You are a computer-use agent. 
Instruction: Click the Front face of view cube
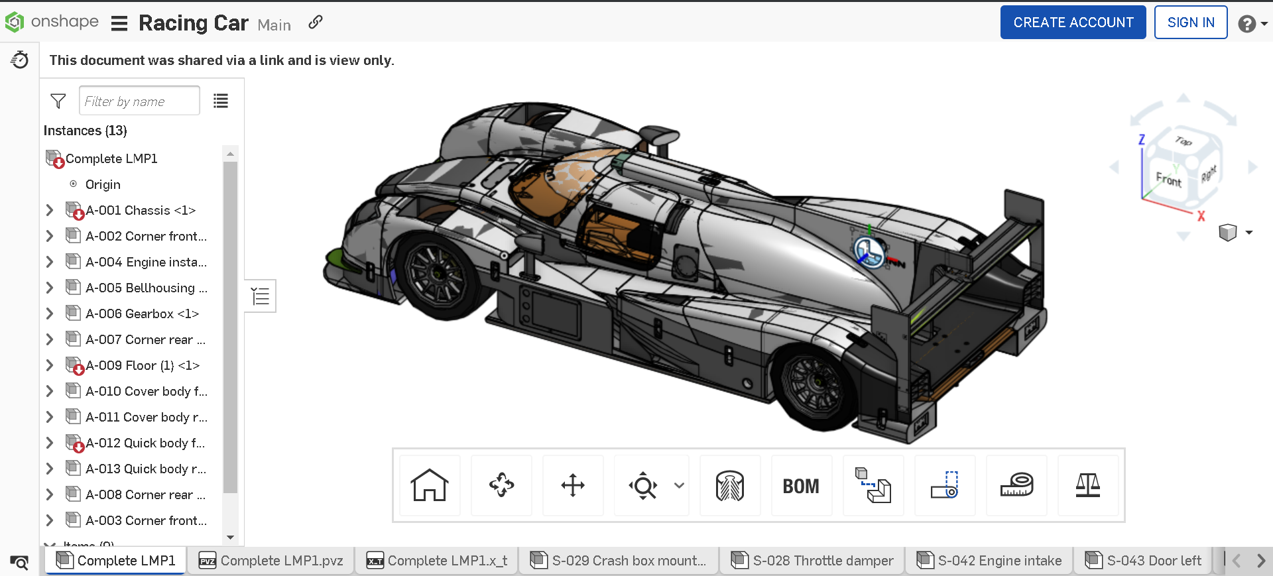tap(1169, 180)
